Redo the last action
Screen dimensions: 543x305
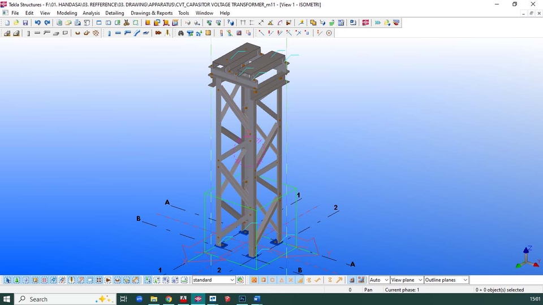coord(47,23)
